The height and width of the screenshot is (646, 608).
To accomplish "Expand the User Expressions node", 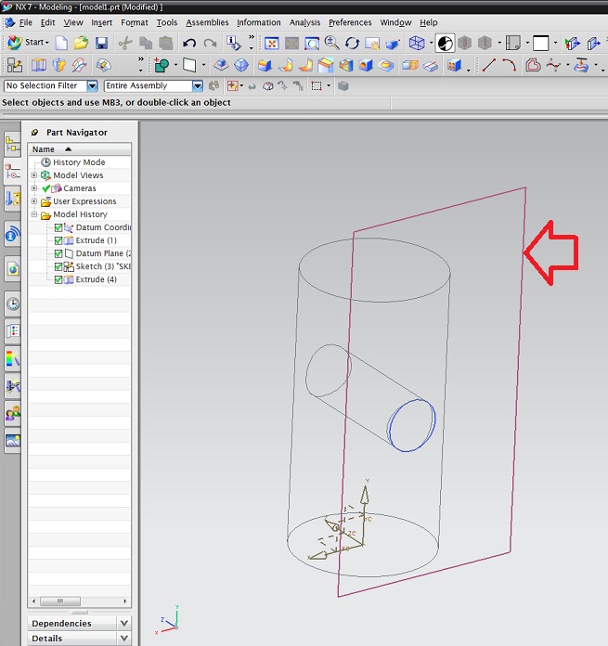I will pyautogui.click(x=34, y=201).
